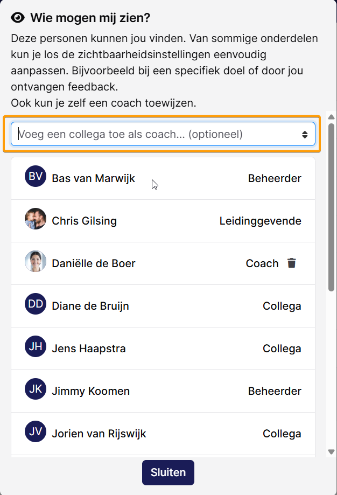The image size is (337, 495).
Task: Select the Jimmy Koomen name
Action: pos(91,391)
